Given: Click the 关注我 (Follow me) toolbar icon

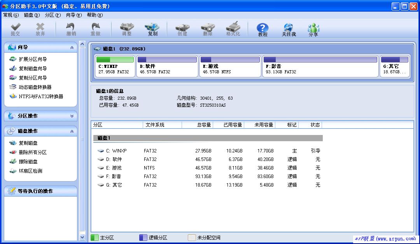Looking at the screenshot, I should 289,29.
